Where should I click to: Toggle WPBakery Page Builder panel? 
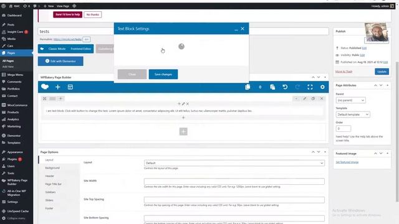pos(325,77)
